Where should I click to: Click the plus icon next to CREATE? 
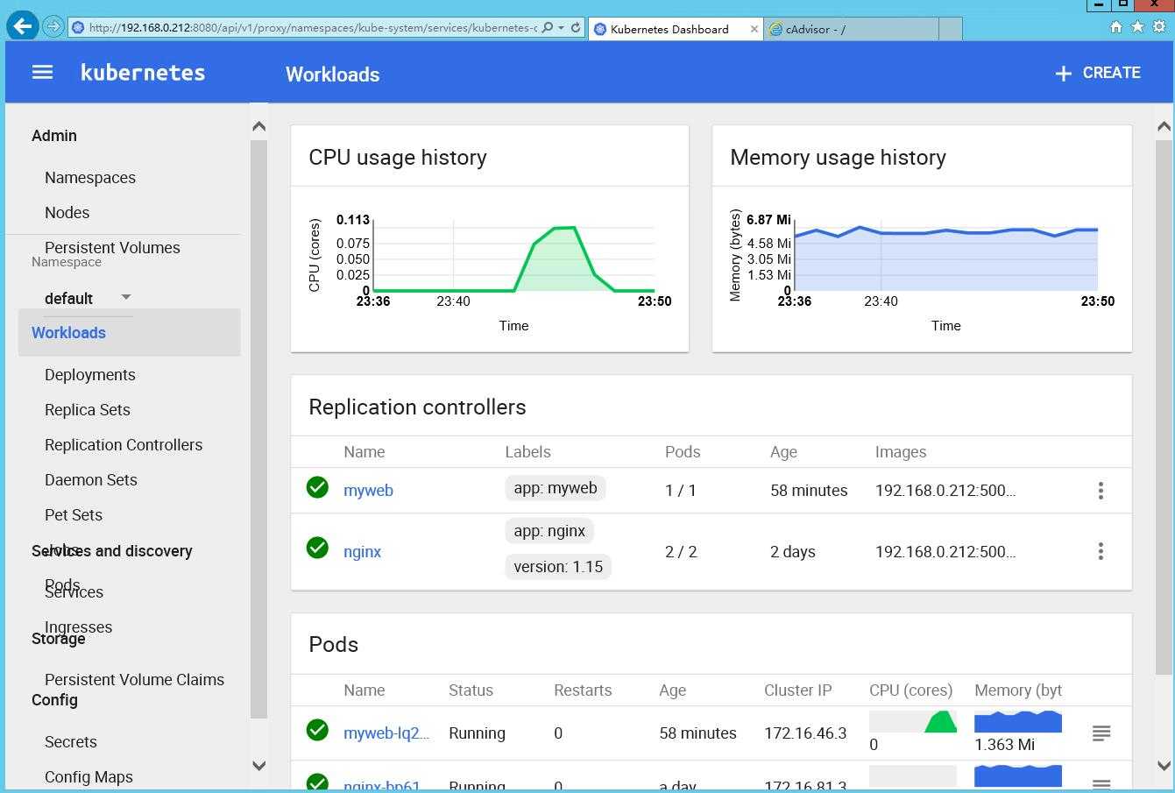pos(1063,74)
